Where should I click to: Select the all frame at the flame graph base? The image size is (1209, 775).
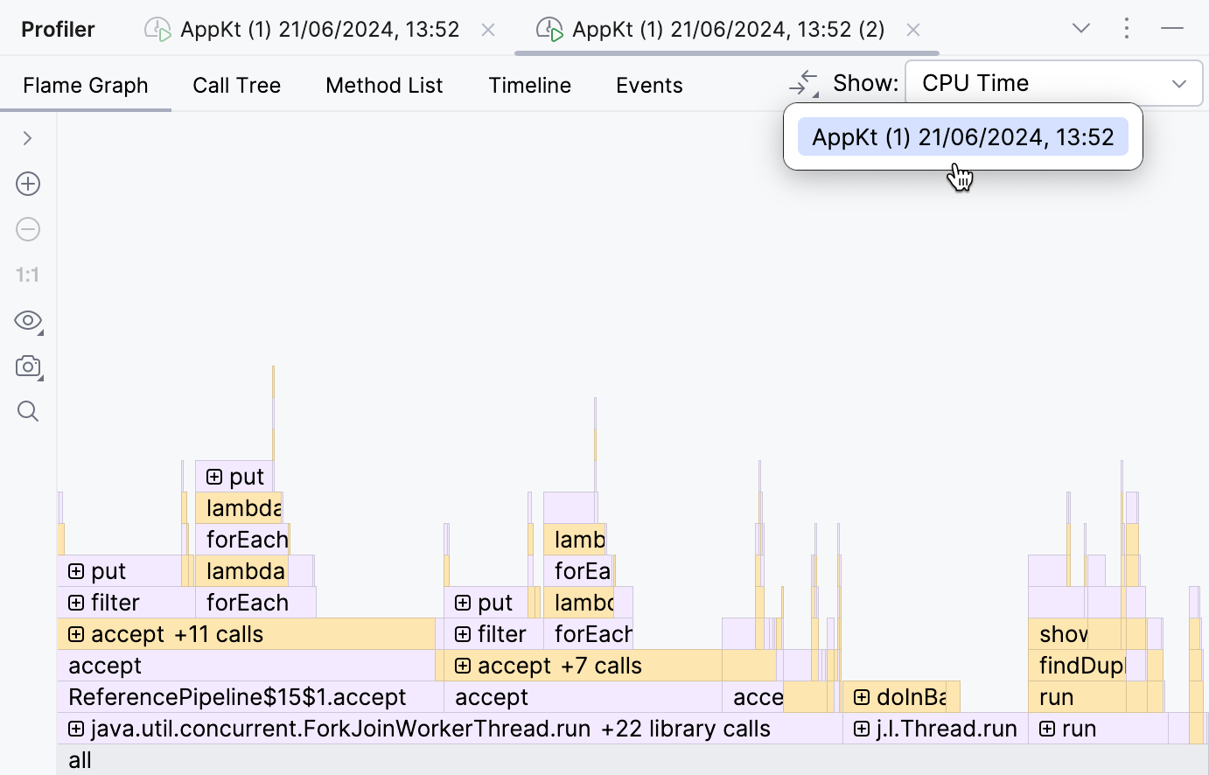pos(80,760)
